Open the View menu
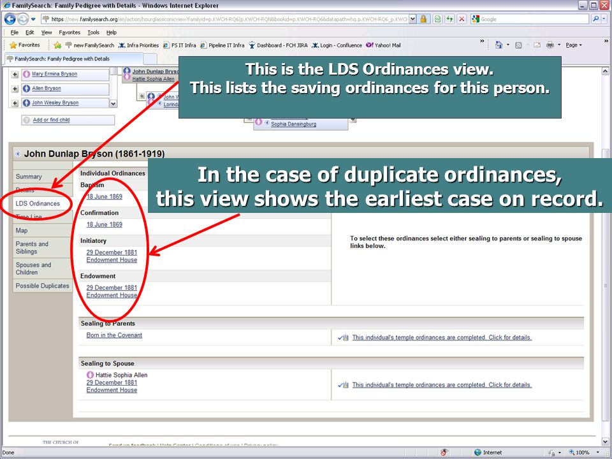Image resolution: width=612 pixels, height=459 pixels. click(47, 33)
